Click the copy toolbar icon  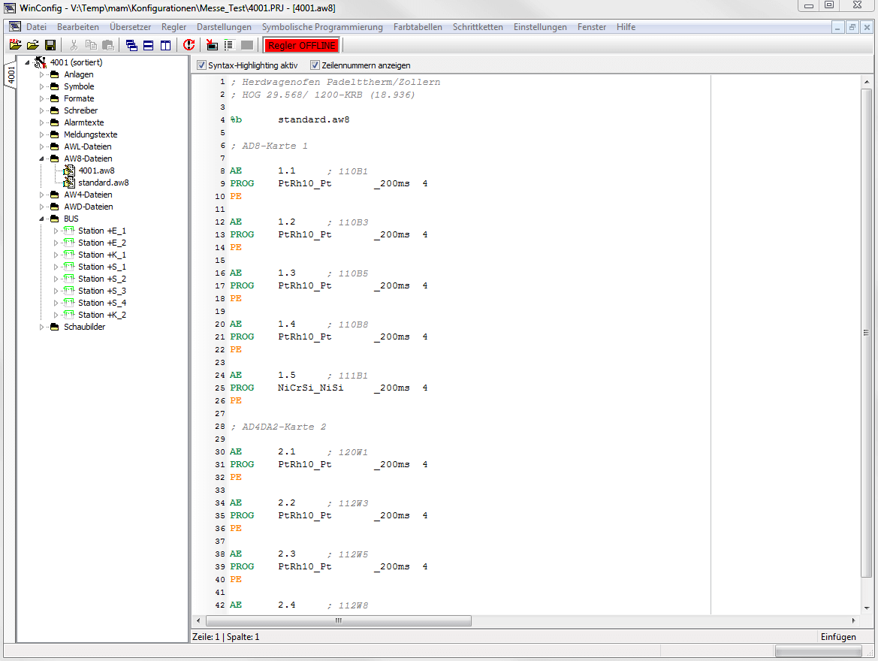pos(91,45)
